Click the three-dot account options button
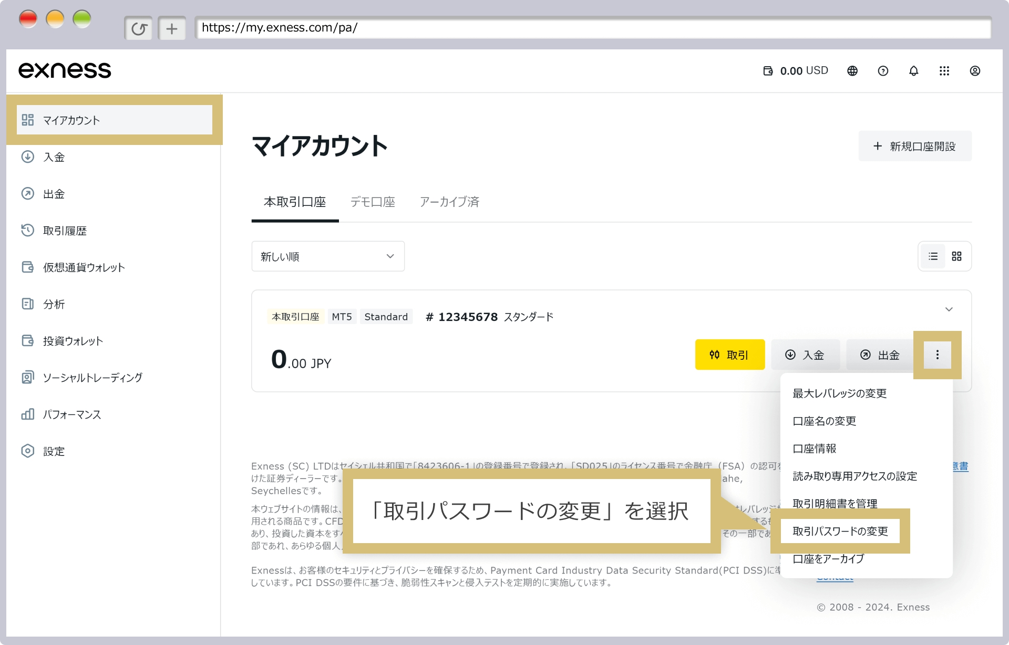Viewport: 1009px width, 645px height. point(937,355)
